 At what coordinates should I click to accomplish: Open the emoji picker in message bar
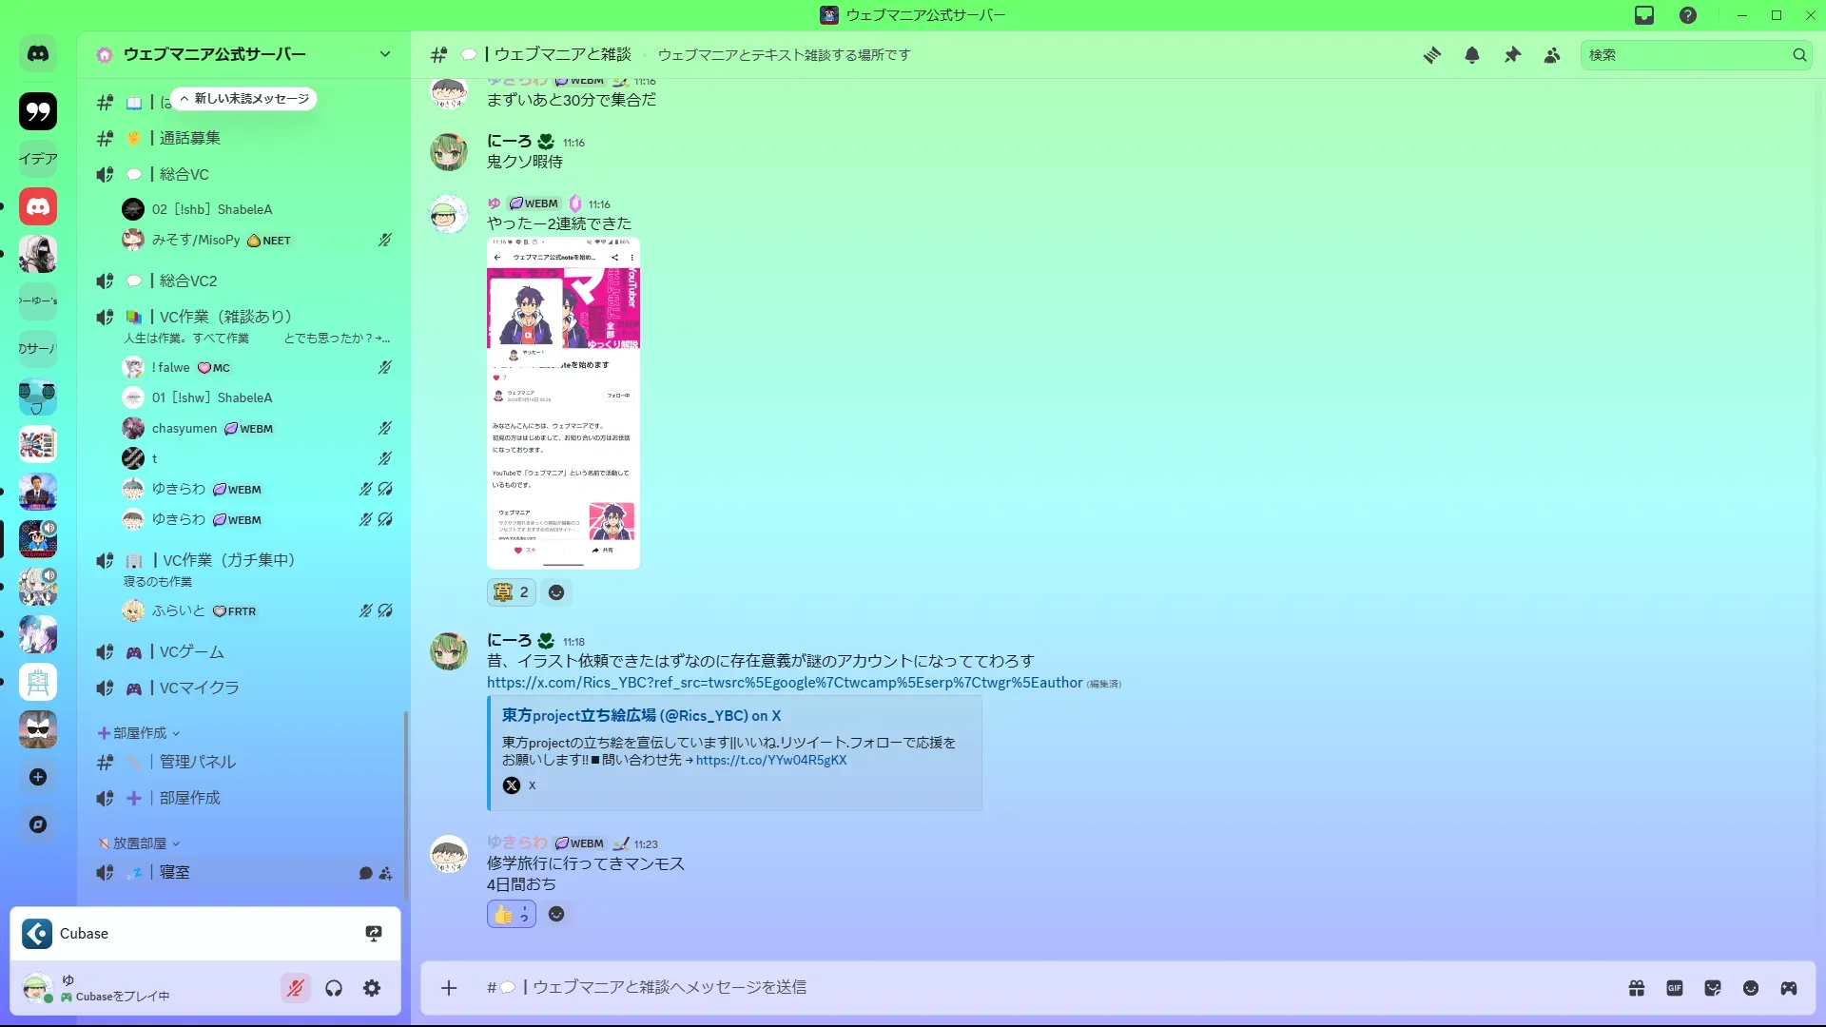(x=1751, y=988)
